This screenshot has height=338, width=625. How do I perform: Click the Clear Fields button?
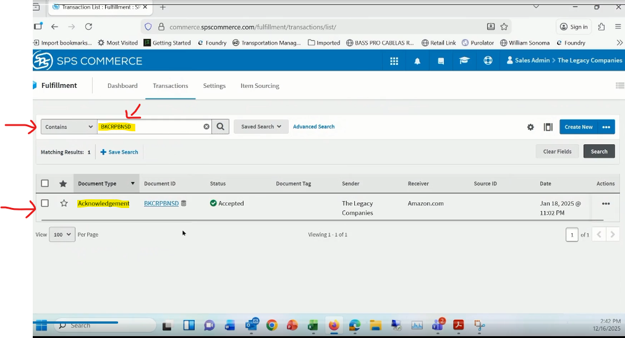(557, 151)
